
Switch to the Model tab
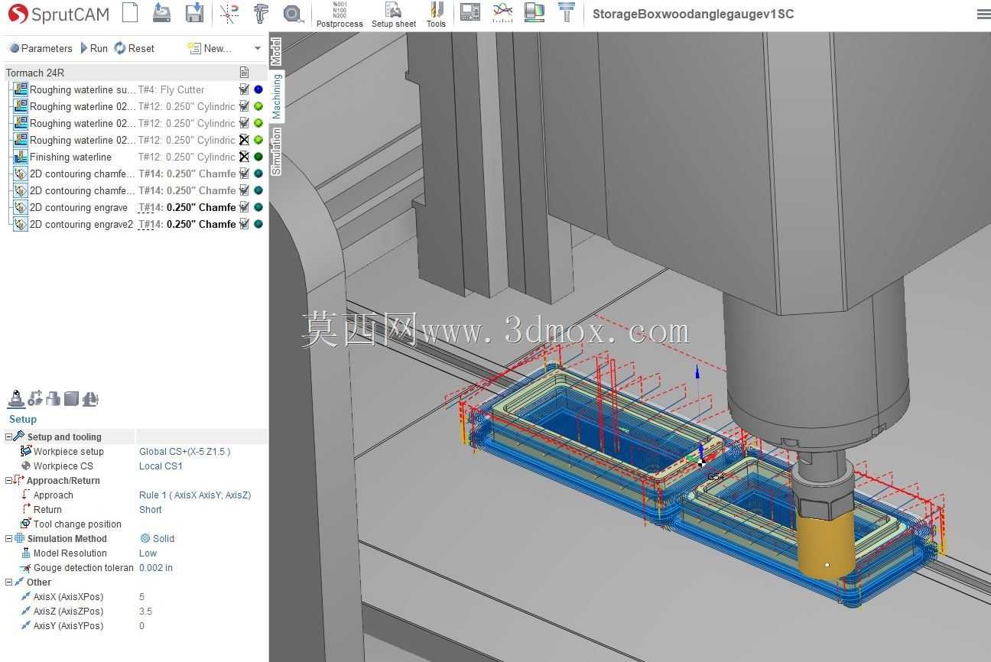tap(276, 52)
